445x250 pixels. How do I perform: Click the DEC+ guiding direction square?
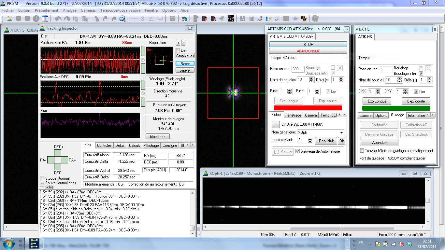(x=58, y=153)
